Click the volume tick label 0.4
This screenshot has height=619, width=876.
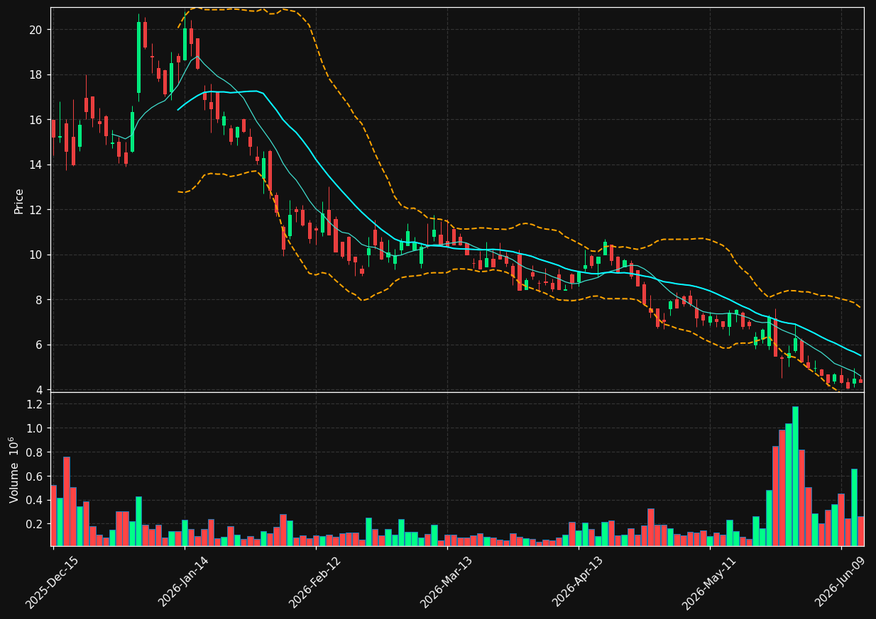(35, 501)
